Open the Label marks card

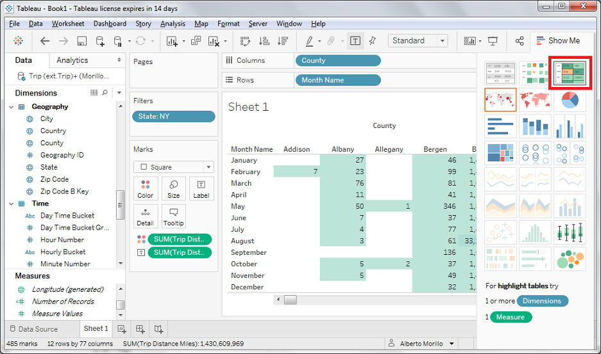click(x=201, y=189)
